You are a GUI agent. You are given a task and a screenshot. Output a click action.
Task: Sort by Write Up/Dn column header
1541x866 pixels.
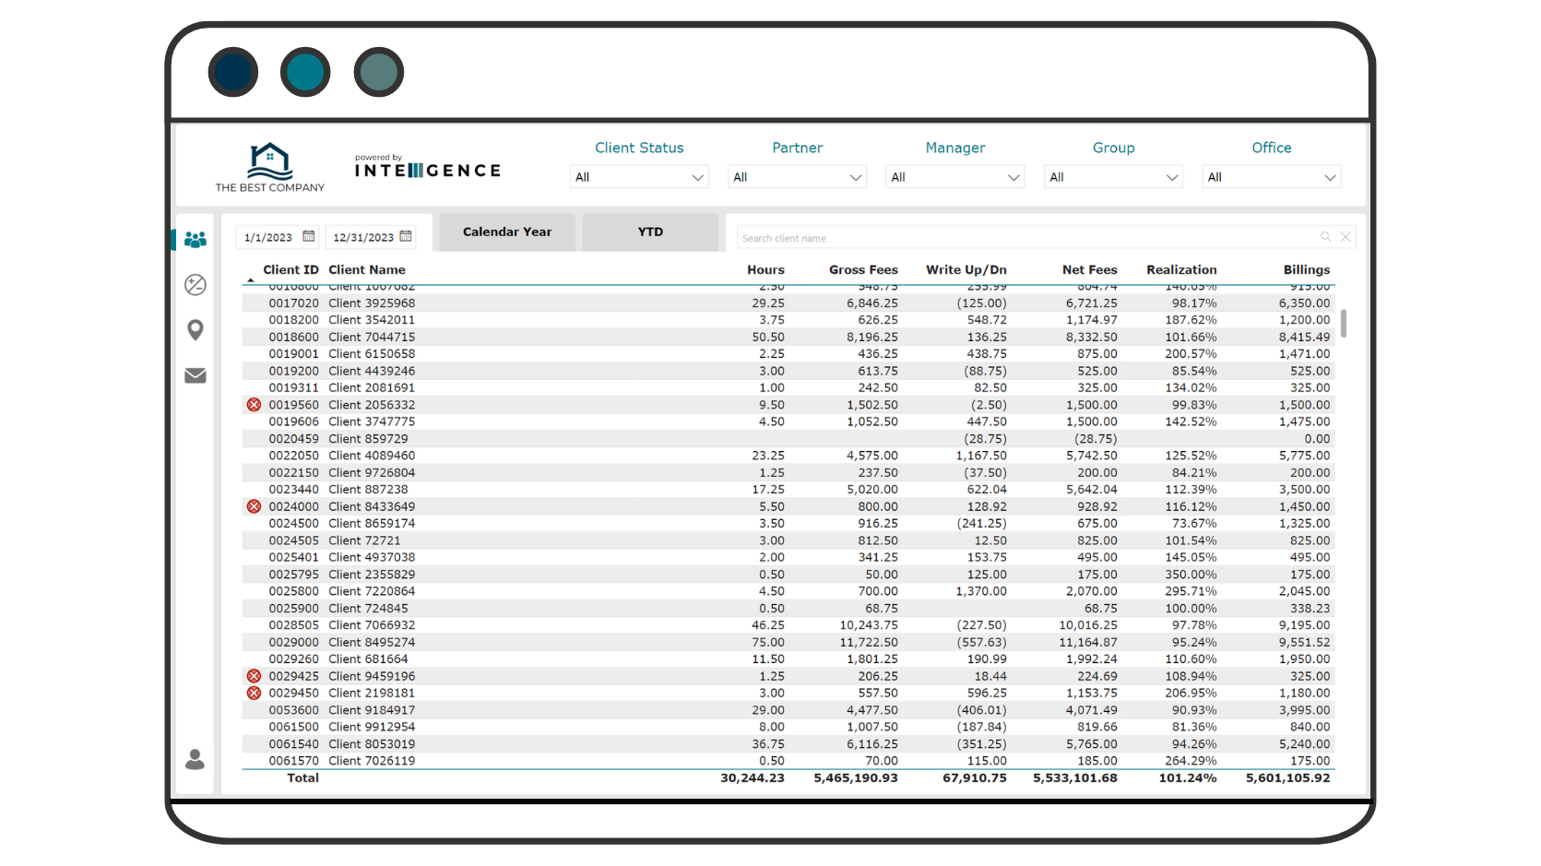coord(966,270)
